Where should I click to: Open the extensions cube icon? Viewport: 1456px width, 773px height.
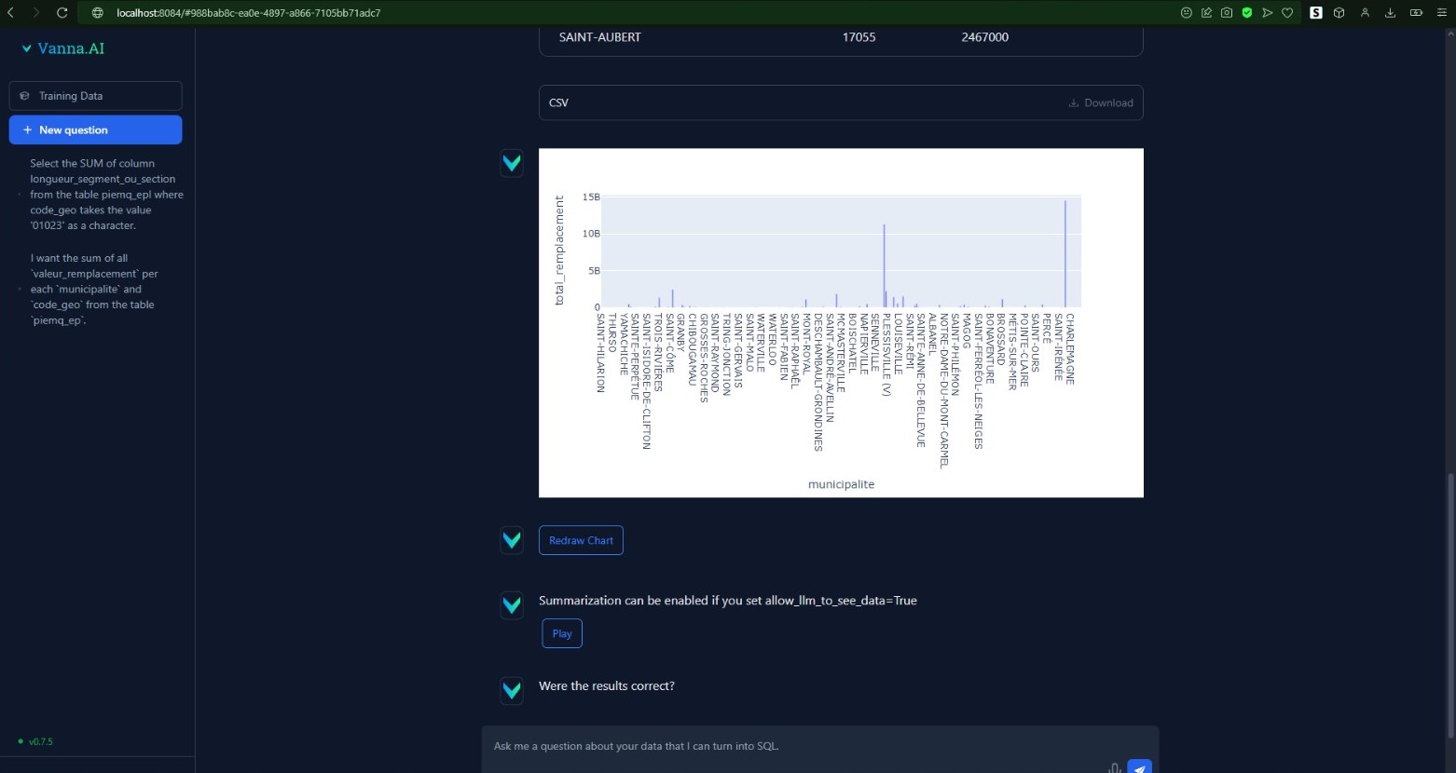[x=1339, y=13]
